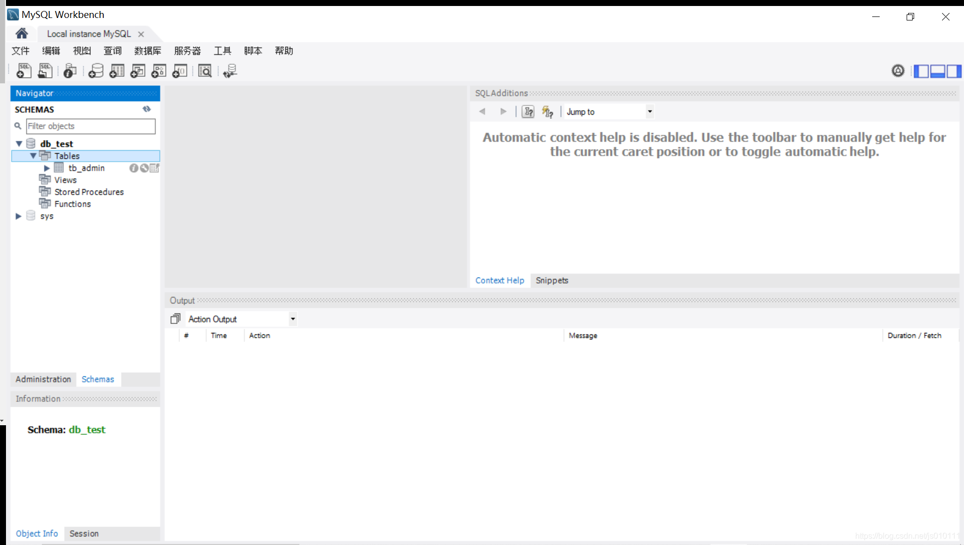
Task: Toggle the left sidebar panel
Action: click(921, 71)
